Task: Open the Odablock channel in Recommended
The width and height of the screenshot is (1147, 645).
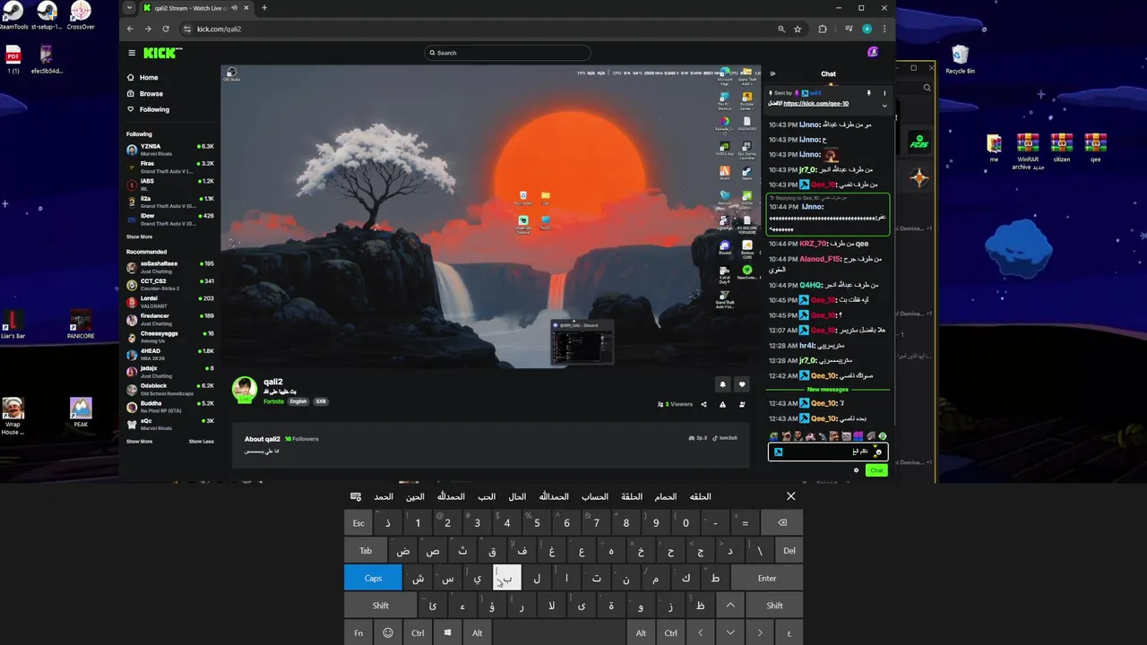Action: pos(170,389)
